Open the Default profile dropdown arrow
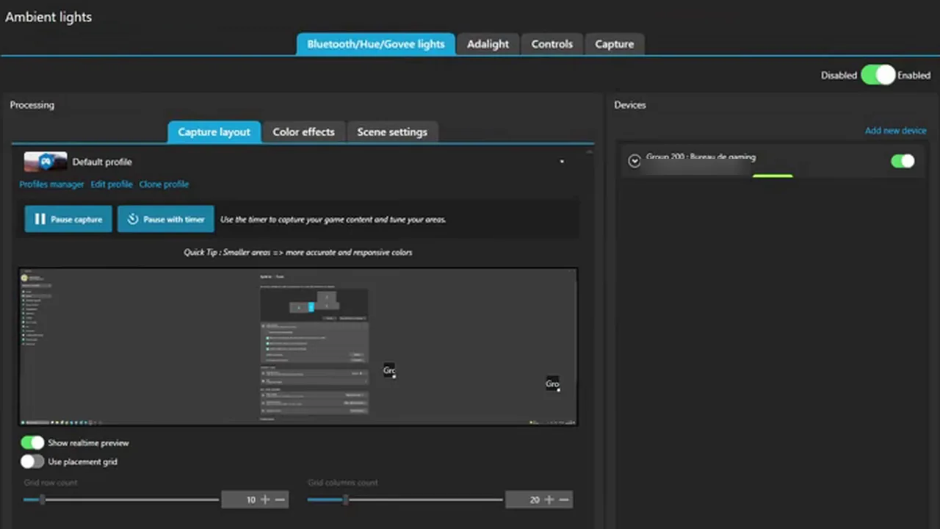Image resolution: width=940 pixels, height=529 pixels. point(562,162)
